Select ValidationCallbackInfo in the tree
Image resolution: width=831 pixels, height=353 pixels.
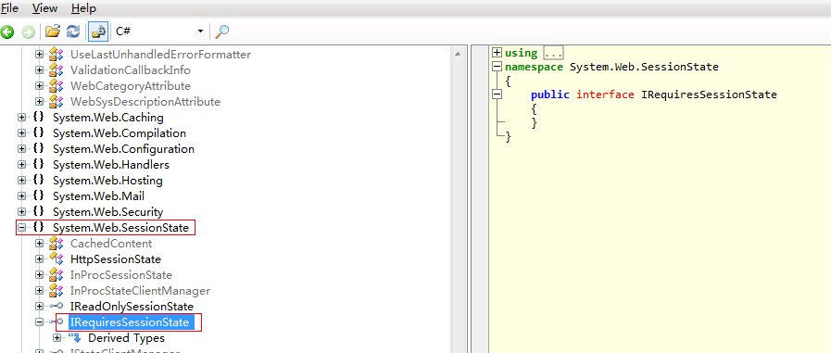pos(131,70)
